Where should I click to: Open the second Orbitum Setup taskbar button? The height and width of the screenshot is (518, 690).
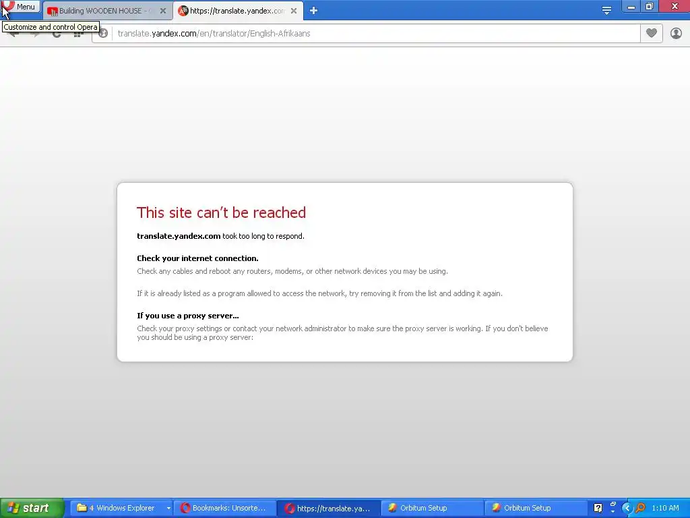point(536,508)
